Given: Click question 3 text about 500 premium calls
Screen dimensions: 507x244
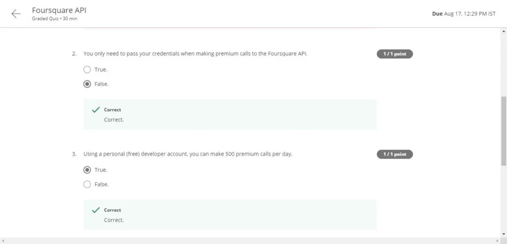Looking at the screenshot, I should coord(188,154).
